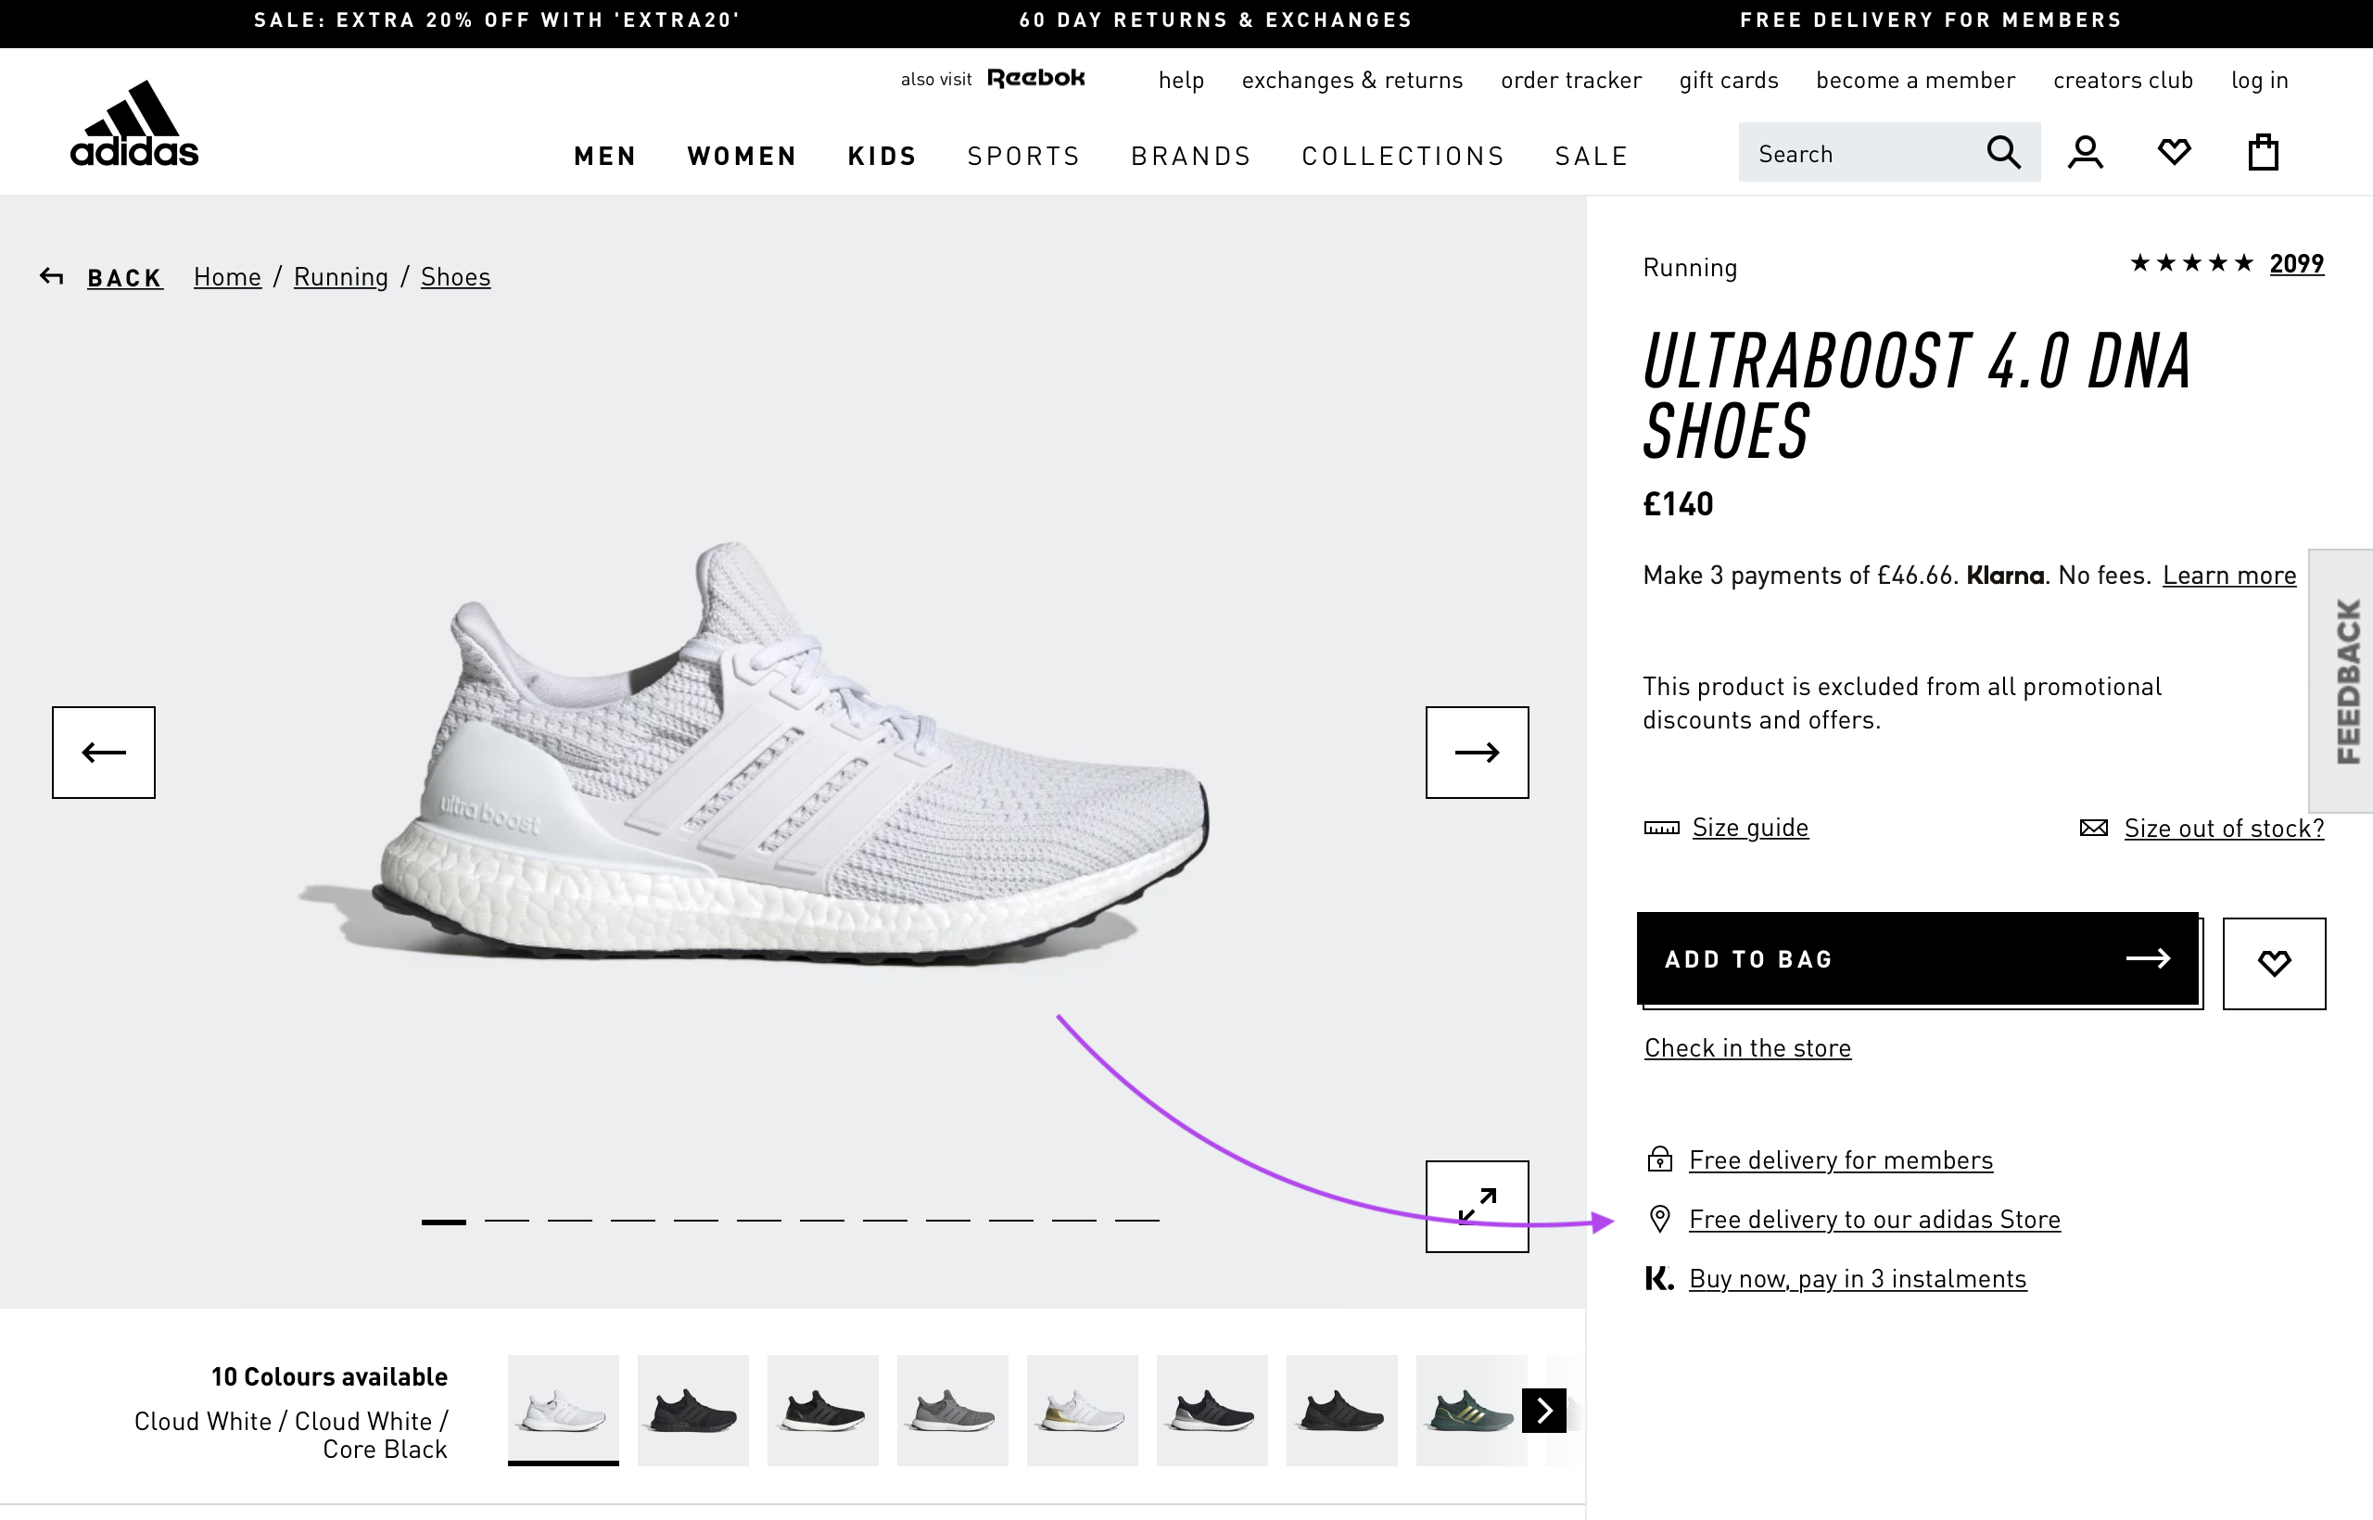
Task: Toggle the wishlist heart on ADD TO BAG
Action: pyautogui.click(x=2271, y=961)
